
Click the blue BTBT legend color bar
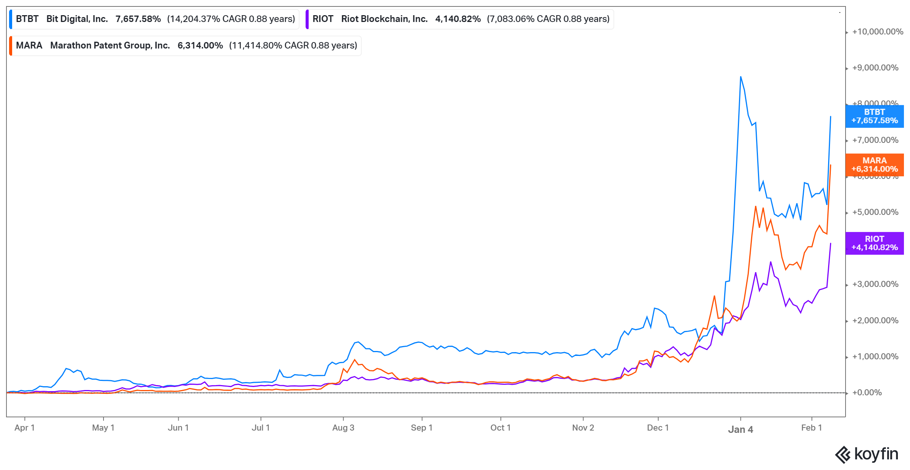(x=11, y=19)
